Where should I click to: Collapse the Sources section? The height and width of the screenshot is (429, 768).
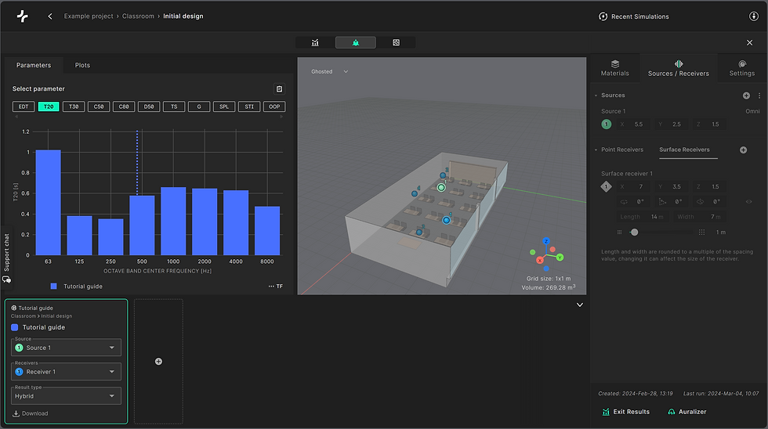(x=596, y=96)
